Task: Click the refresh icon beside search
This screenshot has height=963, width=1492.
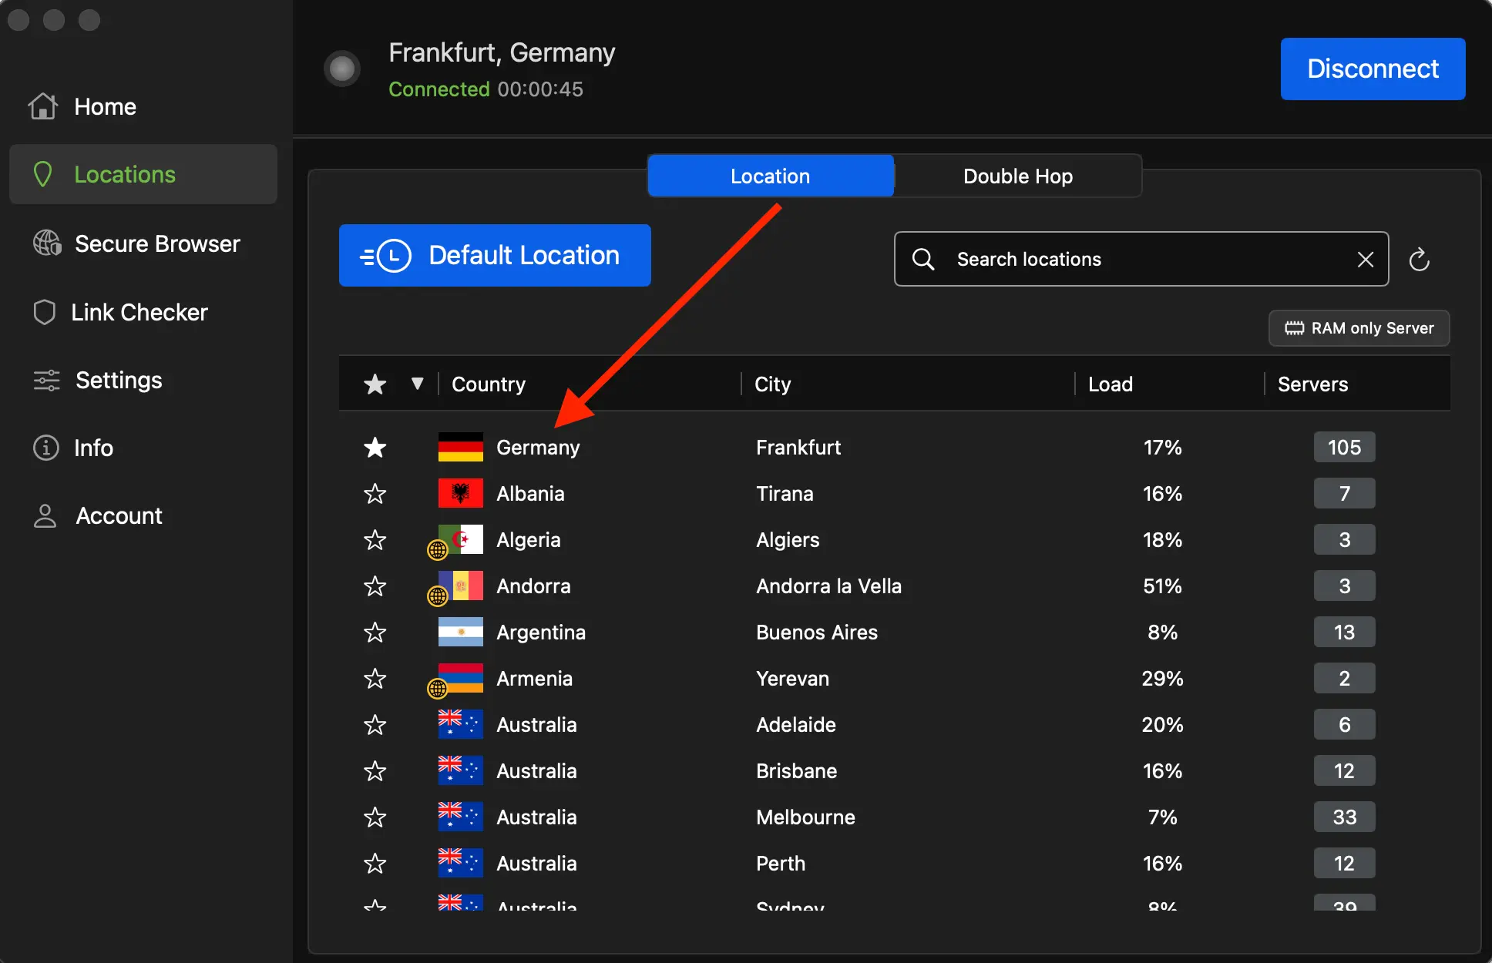Action: (1420, 260)
